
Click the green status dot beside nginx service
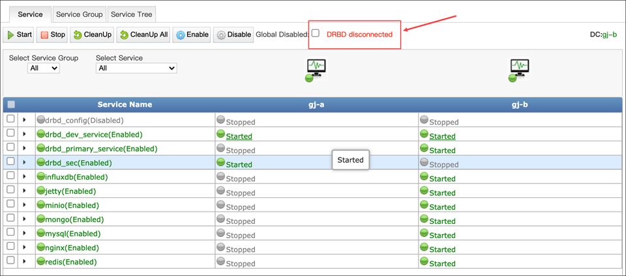click(41, 247)
